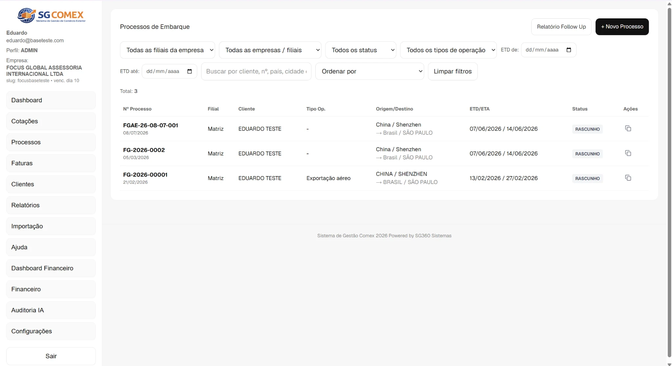Click Status column header
The height and width of the screenshot is (366, 672).
point(580,109)
